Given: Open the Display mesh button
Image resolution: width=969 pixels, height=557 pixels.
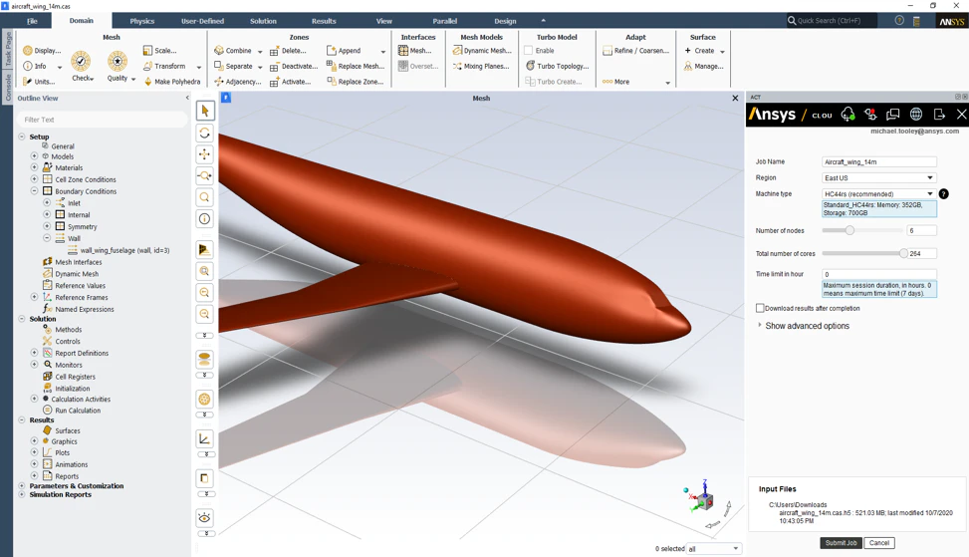Looking at the screenshot, I should pos(42,51).
